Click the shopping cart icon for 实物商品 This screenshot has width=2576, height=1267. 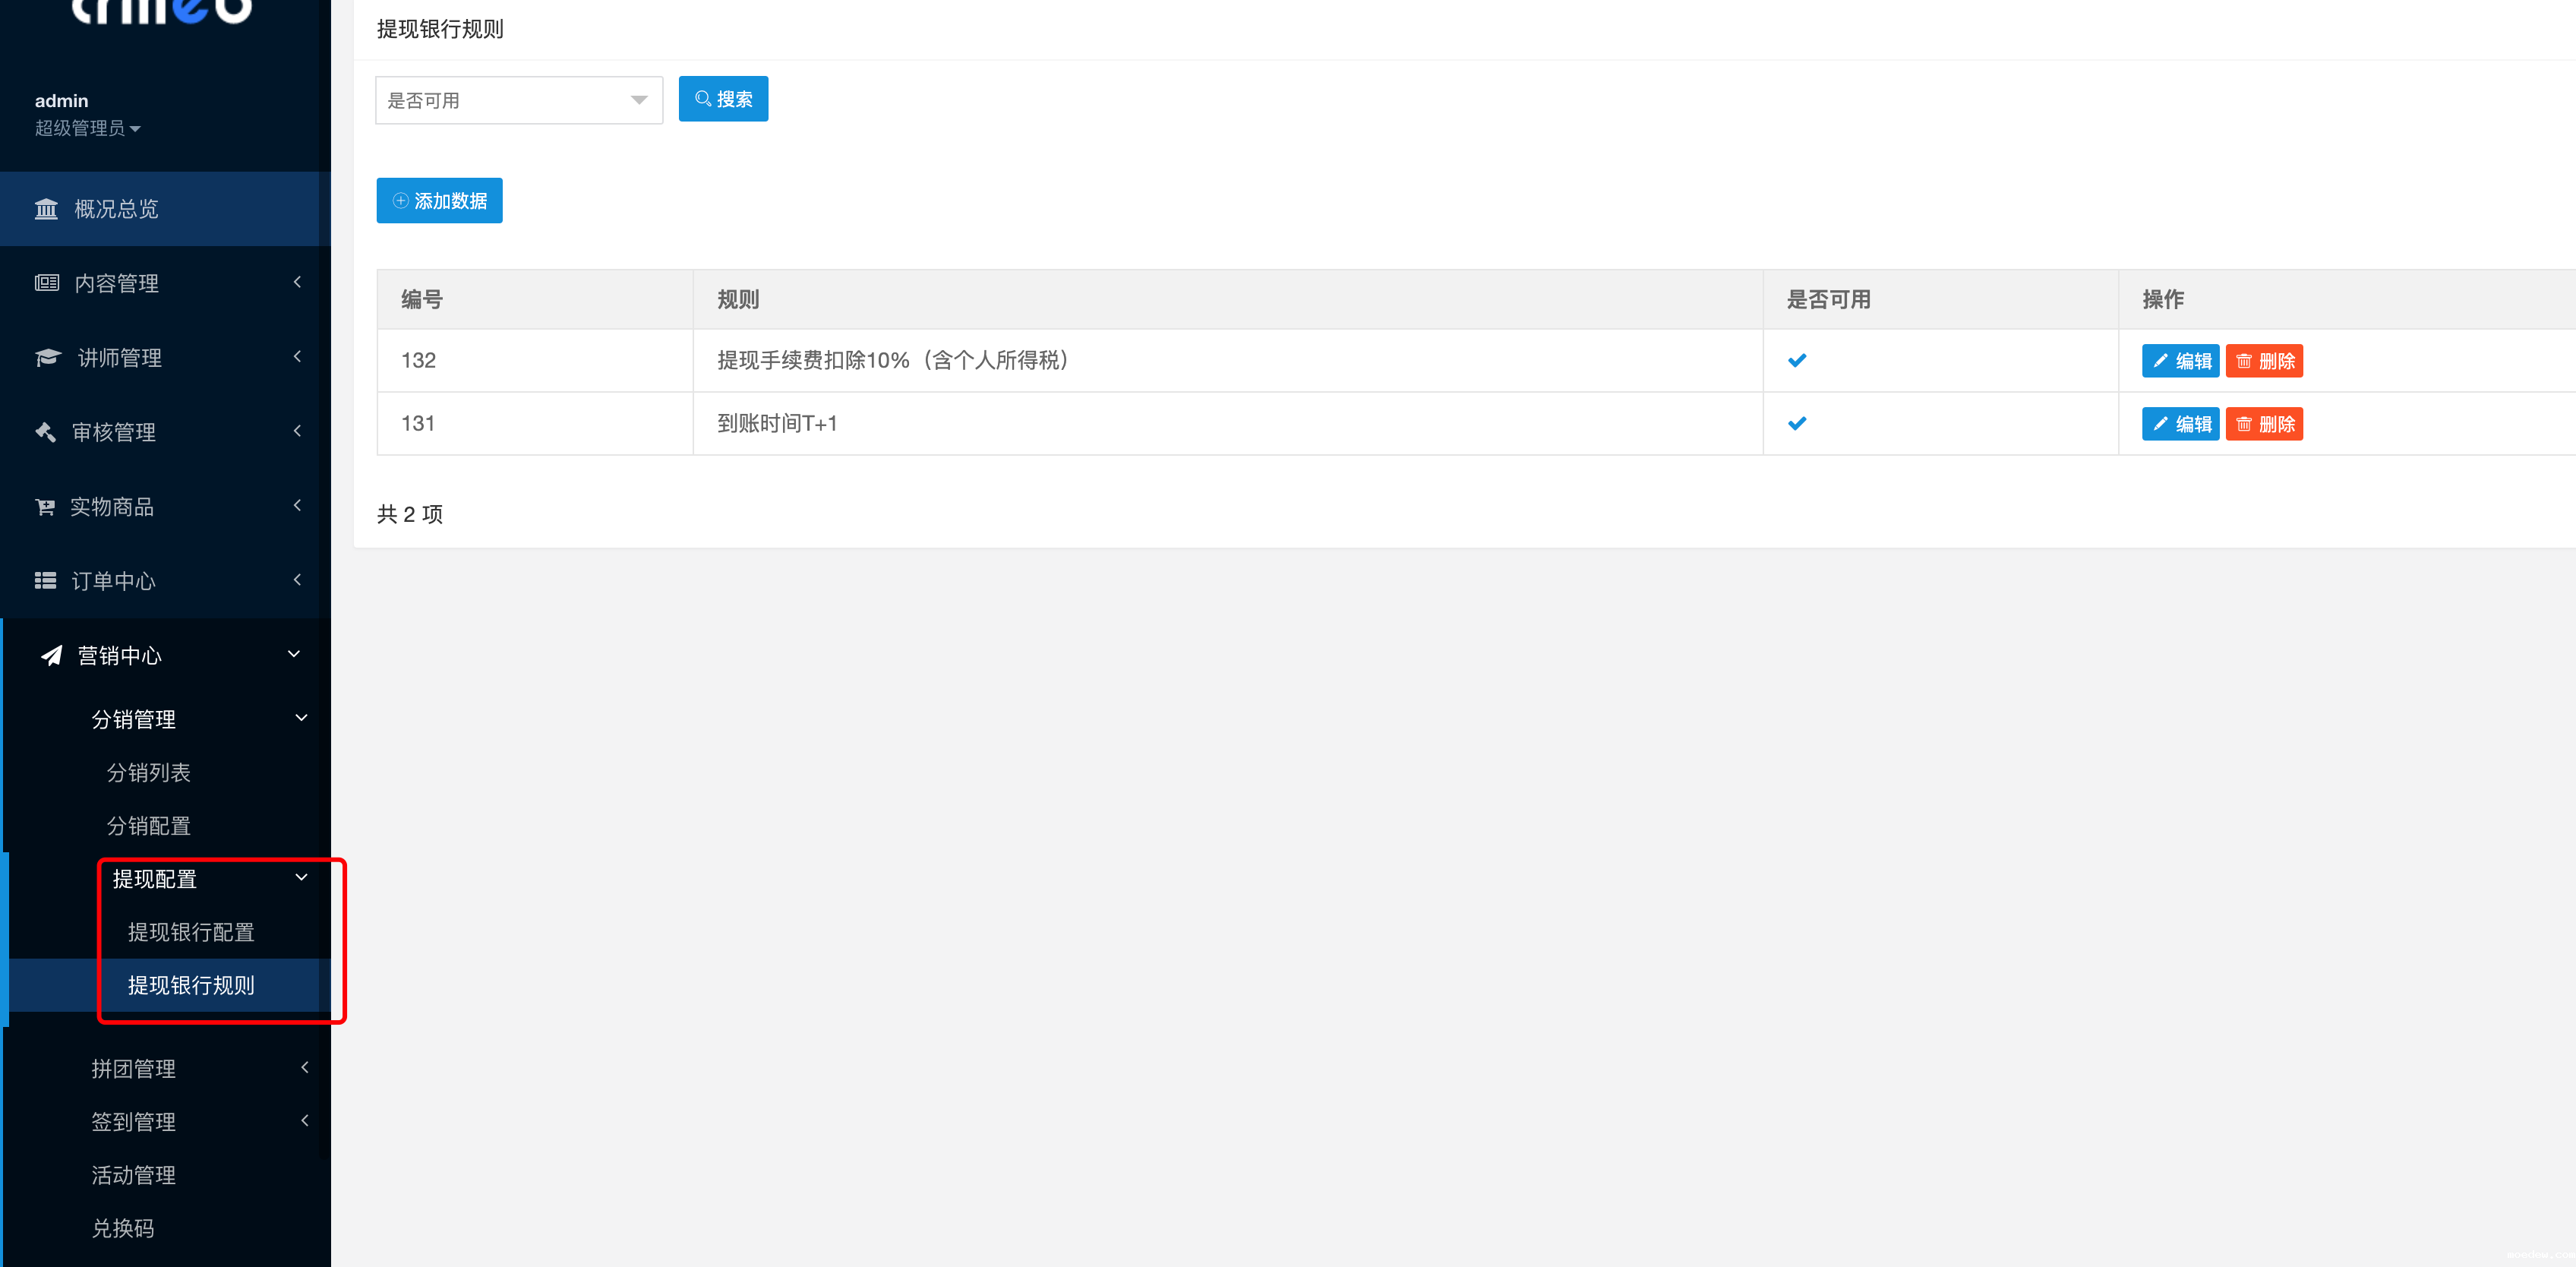45,507
